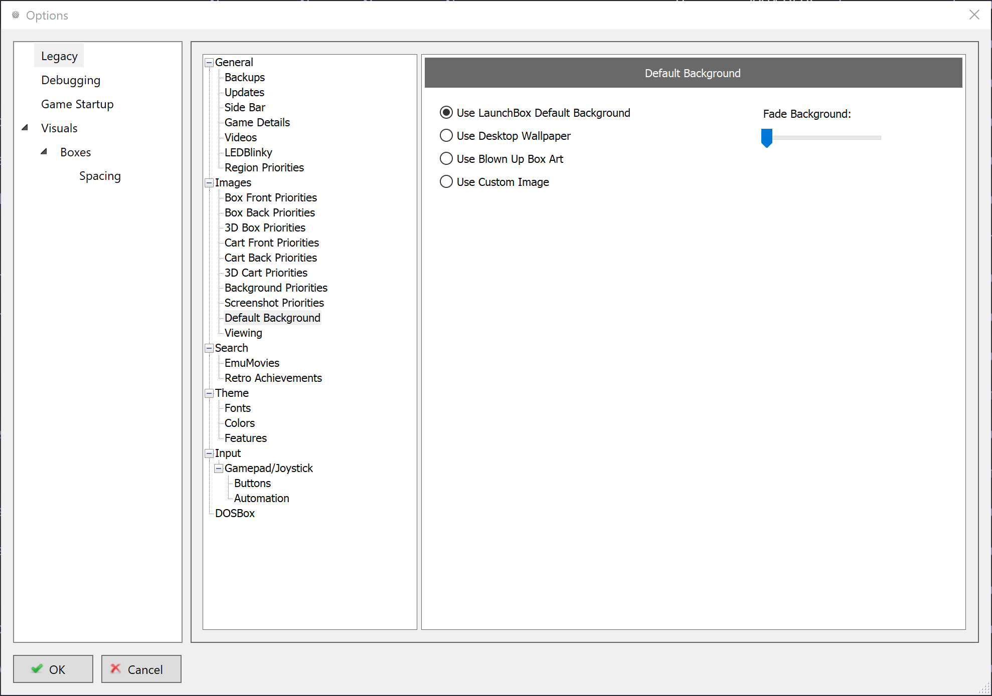Select Side Bar tree item
Viewport: 992px width, 696px height.
click(245, 108)
